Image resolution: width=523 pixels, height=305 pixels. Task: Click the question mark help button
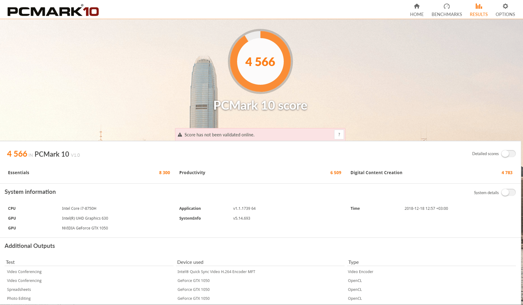point(339,135)
